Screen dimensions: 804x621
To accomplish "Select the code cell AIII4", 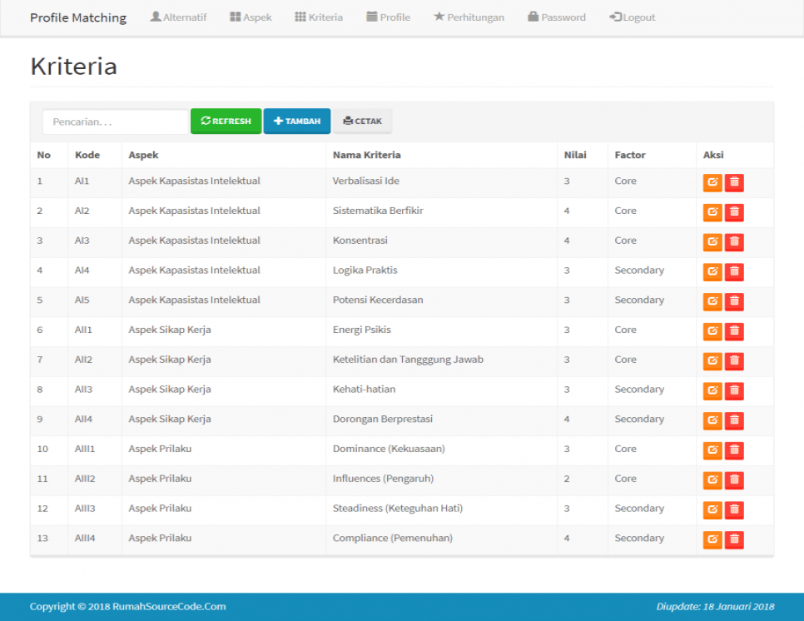I will (x=85, y=538).
